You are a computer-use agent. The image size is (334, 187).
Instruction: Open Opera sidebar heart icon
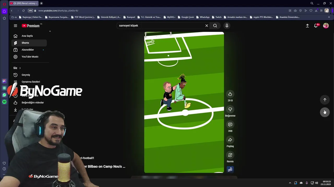tap(4, 163)
